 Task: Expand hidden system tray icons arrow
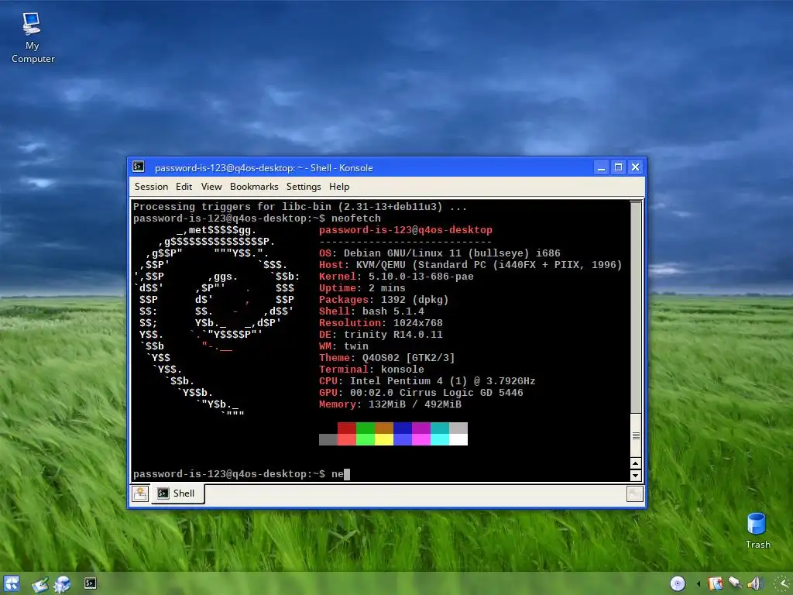699,584
